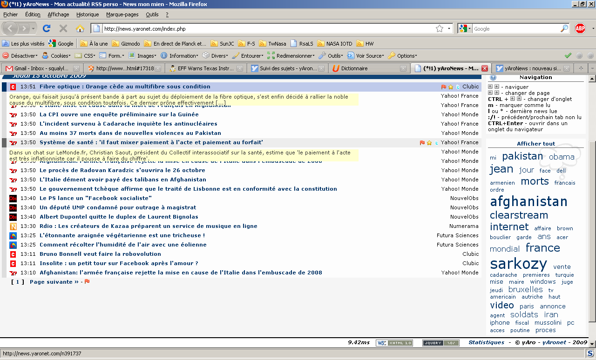This screenshot has height=360, width=596.
Task: Go to the Firefox home page icon
Action: 80,28
